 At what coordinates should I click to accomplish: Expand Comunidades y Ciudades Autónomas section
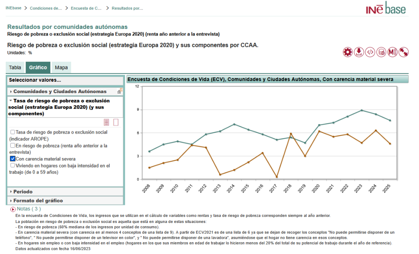coord(60,91)
